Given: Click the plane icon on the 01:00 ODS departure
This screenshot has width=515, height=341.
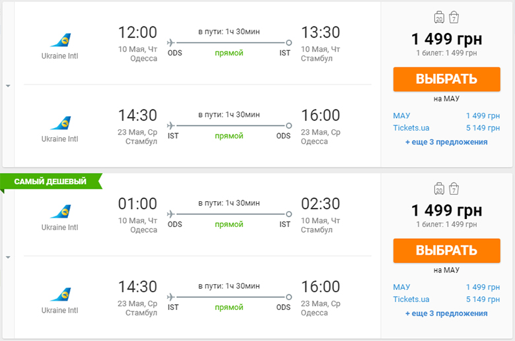Looking at the screenshot, I should point(172,214).
